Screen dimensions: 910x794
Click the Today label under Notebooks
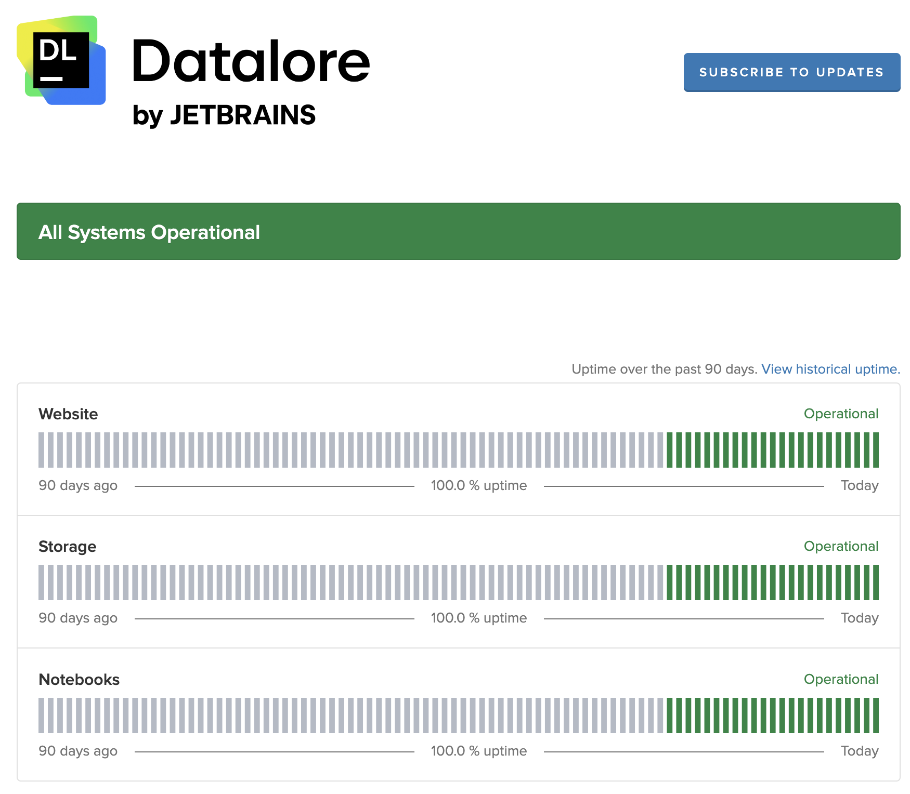click(860, 751)
